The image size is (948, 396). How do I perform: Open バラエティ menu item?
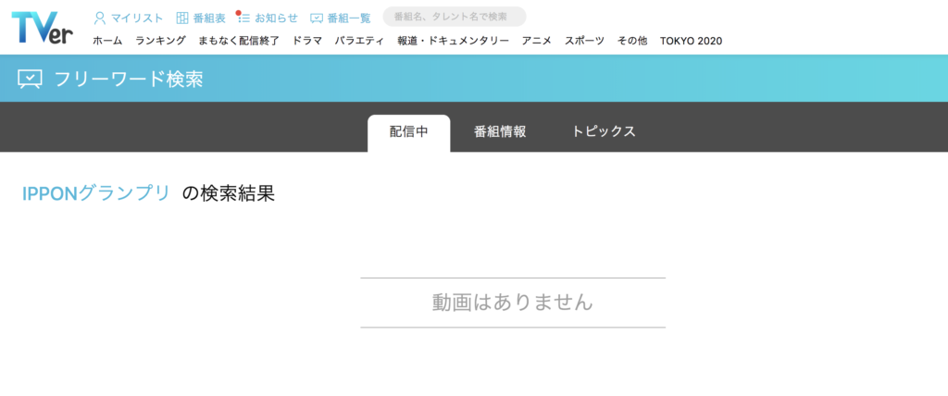(359, 41)
